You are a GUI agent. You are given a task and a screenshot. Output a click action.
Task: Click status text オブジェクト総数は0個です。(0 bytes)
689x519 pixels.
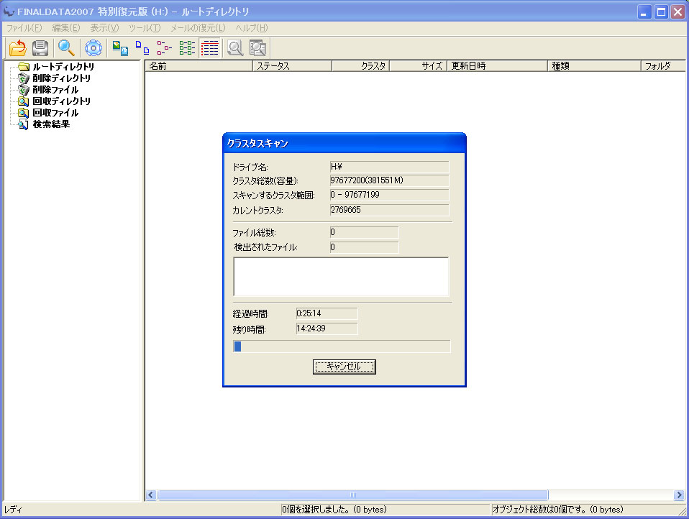click(558, 510)
